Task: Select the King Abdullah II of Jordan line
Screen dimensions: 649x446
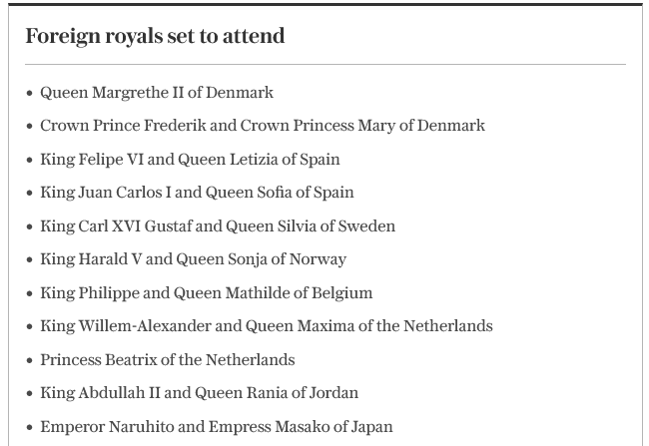Action: [199, 393]
